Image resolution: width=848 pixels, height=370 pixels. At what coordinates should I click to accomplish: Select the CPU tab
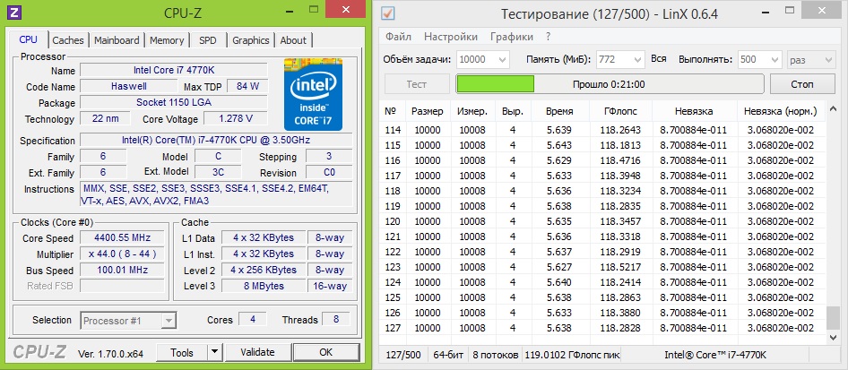(x=28, y=39)
